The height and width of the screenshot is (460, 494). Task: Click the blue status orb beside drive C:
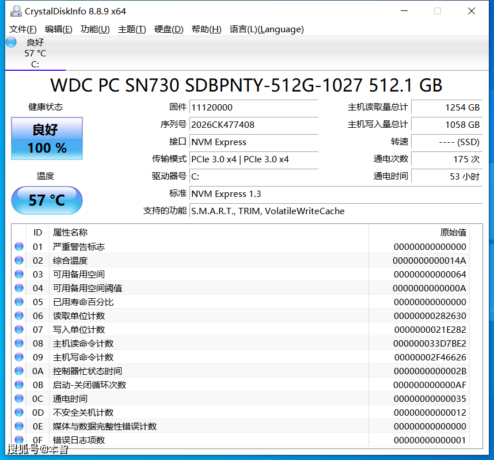[11, 42]
